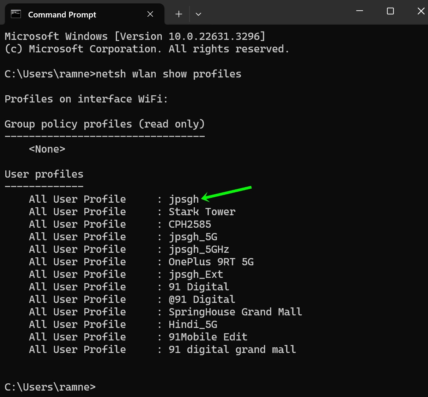428x397 pixels.
Task: Close the Command Prompt tab
Action: point(150,14)
